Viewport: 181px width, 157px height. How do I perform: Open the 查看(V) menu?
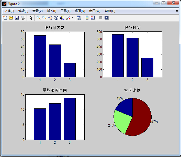click(38, 11)
